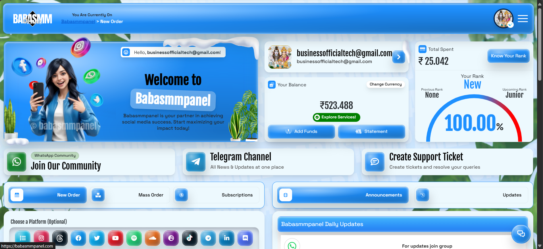Click the Your Balance coins icon
The image size is (543, 249).
pos(272,85)
